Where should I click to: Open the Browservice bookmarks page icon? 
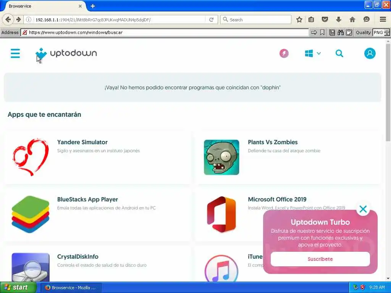(x=332, y=32)
